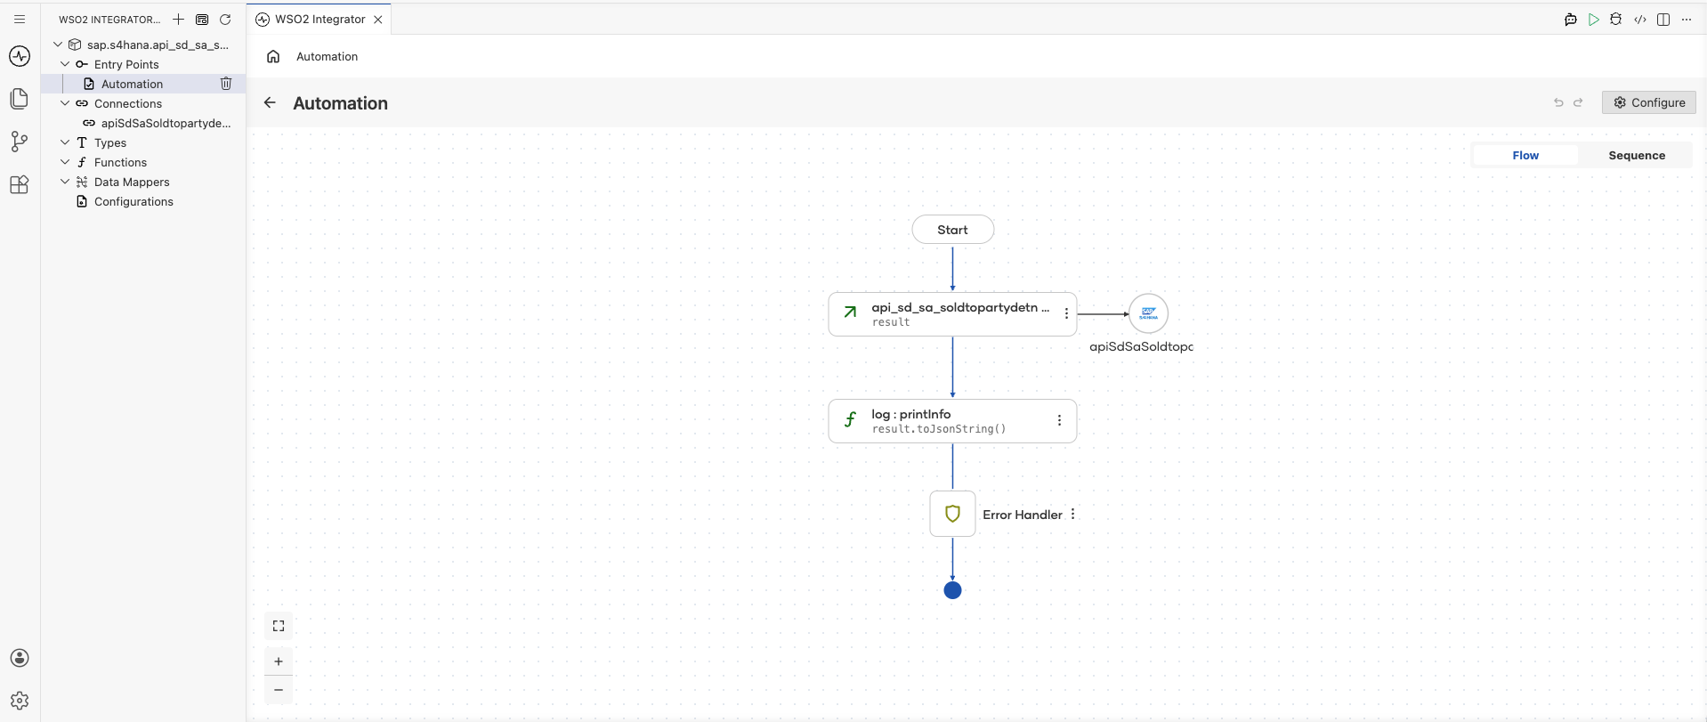Viewport: 1707px width, 722px height.
Task: Click the Configure button
Action: tap(1649, 102)
